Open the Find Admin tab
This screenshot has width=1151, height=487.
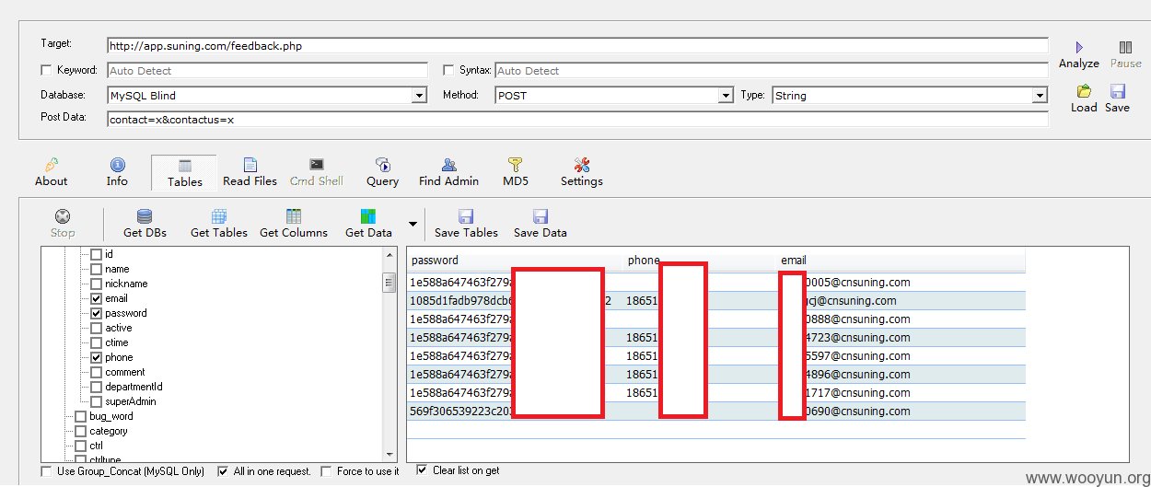pyautogui.click(x=448, y=172)
